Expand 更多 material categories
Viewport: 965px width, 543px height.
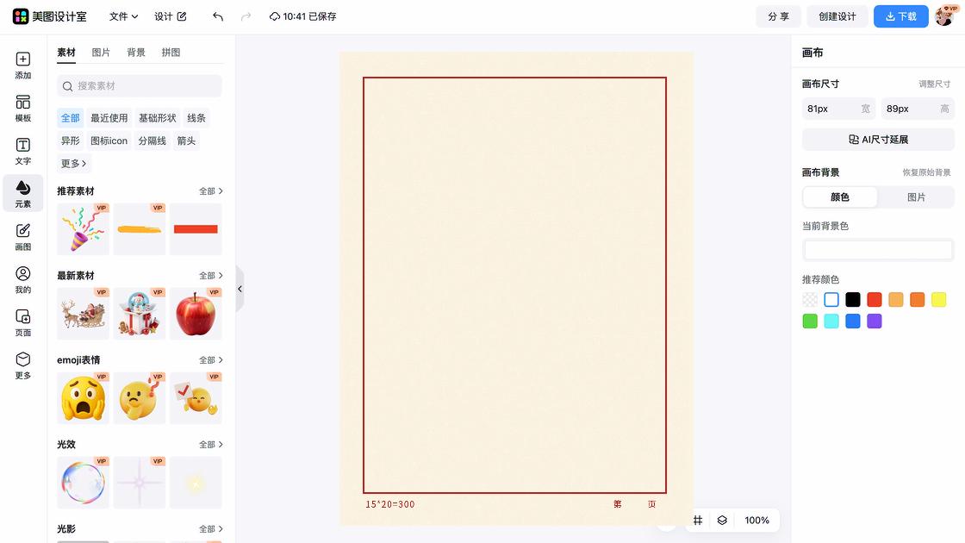(x=73, y=164)
